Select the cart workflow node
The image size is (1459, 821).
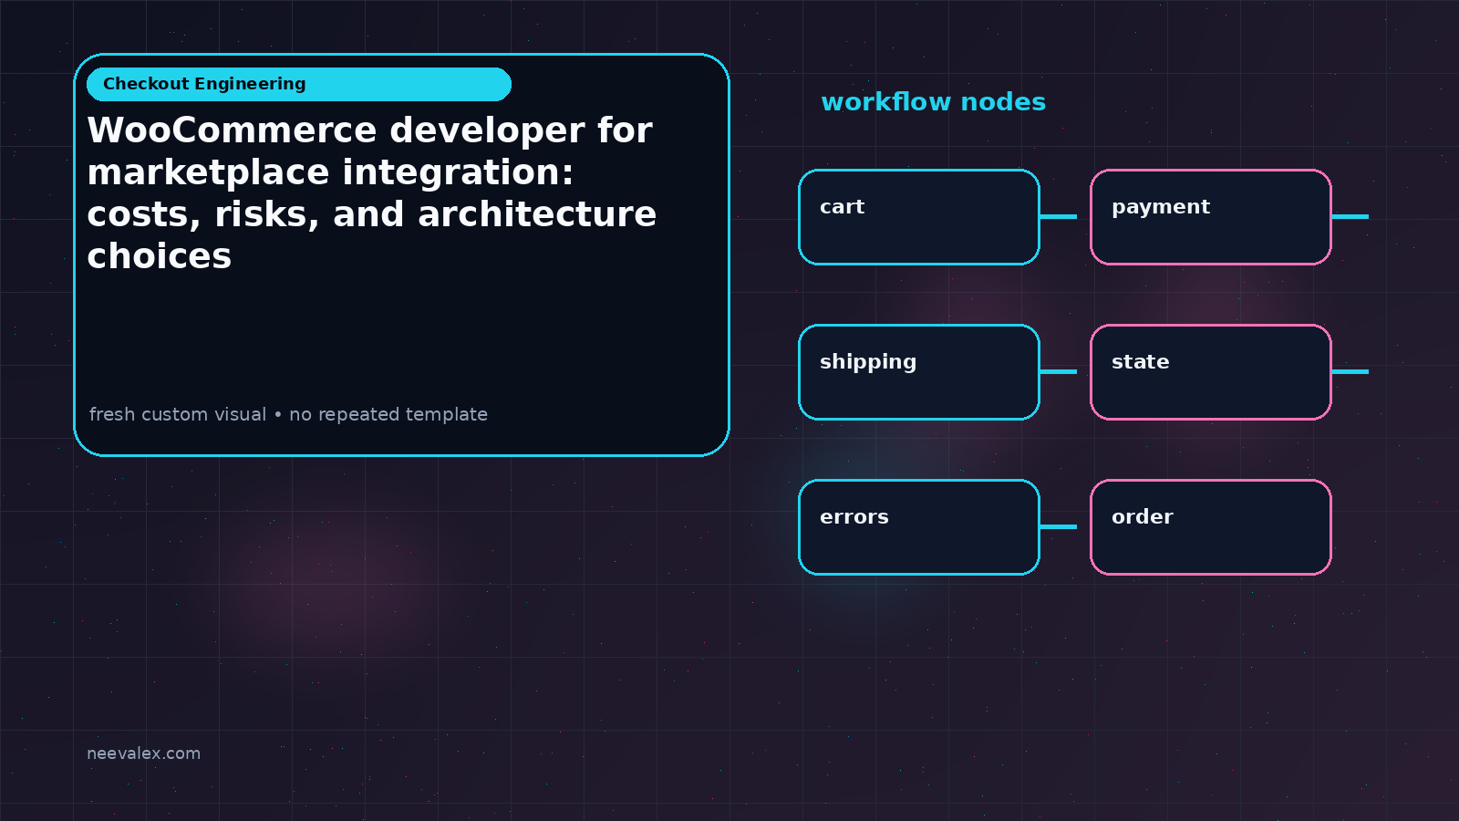919,217
